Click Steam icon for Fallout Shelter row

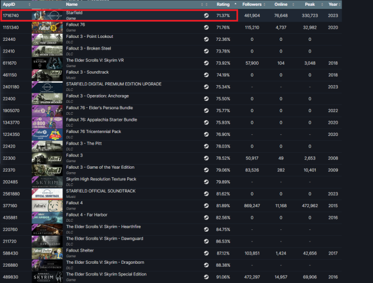click(x=206, y=253)
